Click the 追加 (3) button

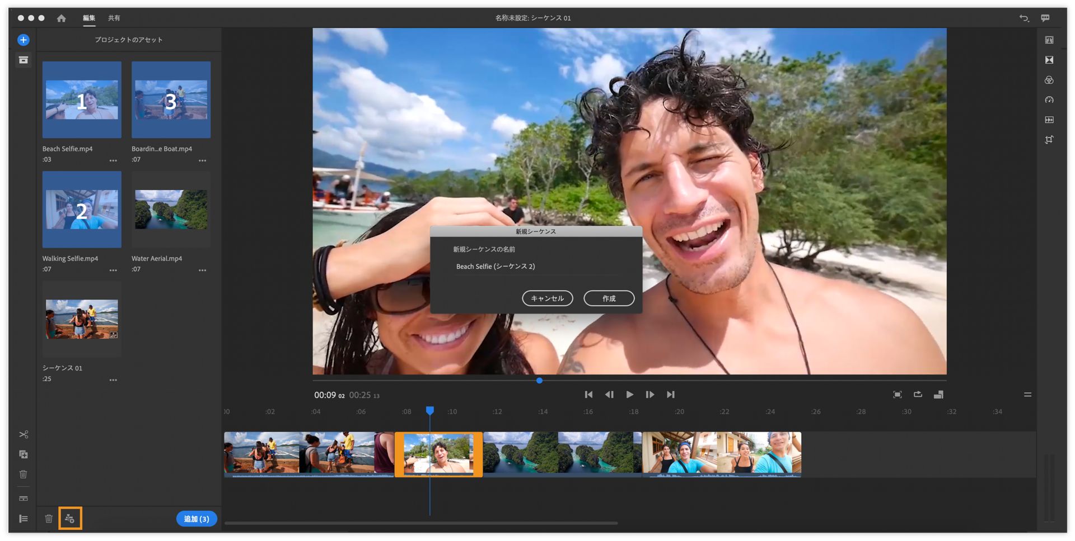[x=197, y=519]
